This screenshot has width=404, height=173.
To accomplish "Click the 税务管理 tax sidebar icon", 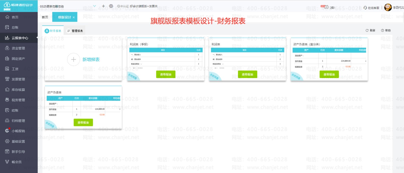I will pyautogui.click(x=7, y=100).
